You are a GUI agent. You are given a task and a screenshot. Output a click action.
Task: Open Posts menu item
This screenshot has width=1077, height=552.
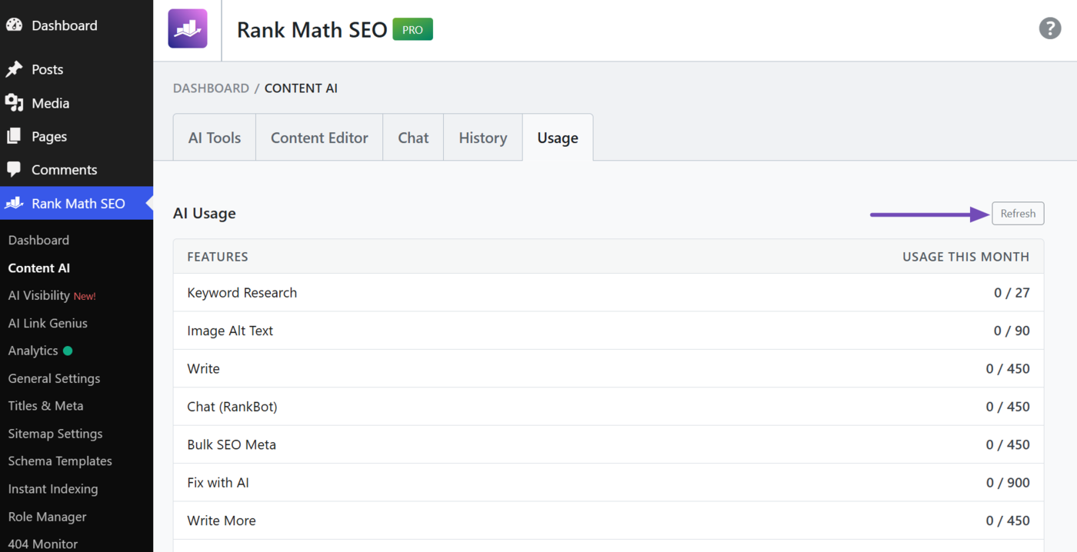[x=47, y=69]
